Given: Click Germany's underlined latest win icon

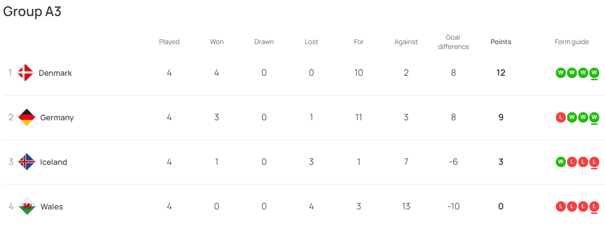Looking at the screenshot, I should [x=594, y=117].
